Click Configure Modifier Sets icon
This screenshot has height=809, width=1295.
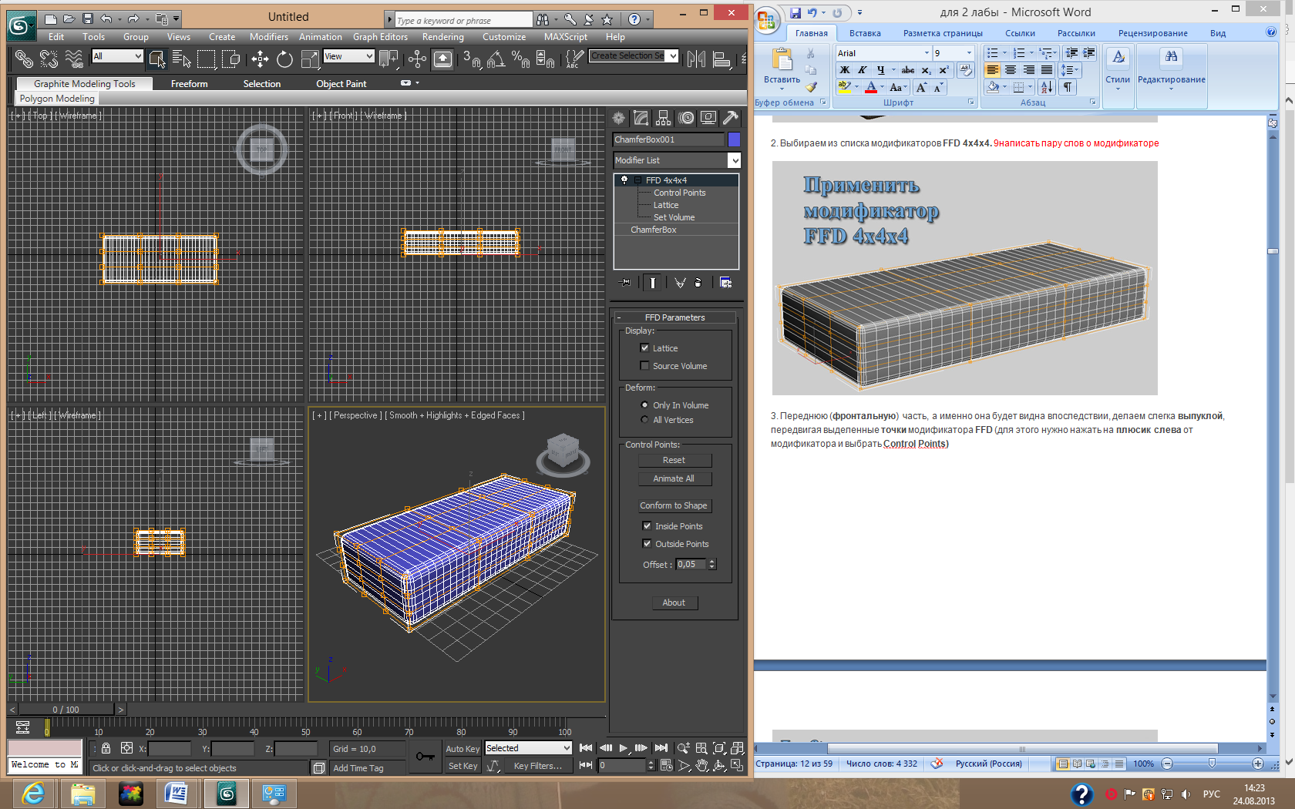click(x=725, y=283)
